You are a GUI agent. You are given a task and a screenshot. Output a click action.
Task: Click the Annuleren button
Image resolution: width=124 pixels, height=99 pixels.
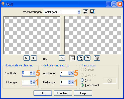[x=63, y=93]
